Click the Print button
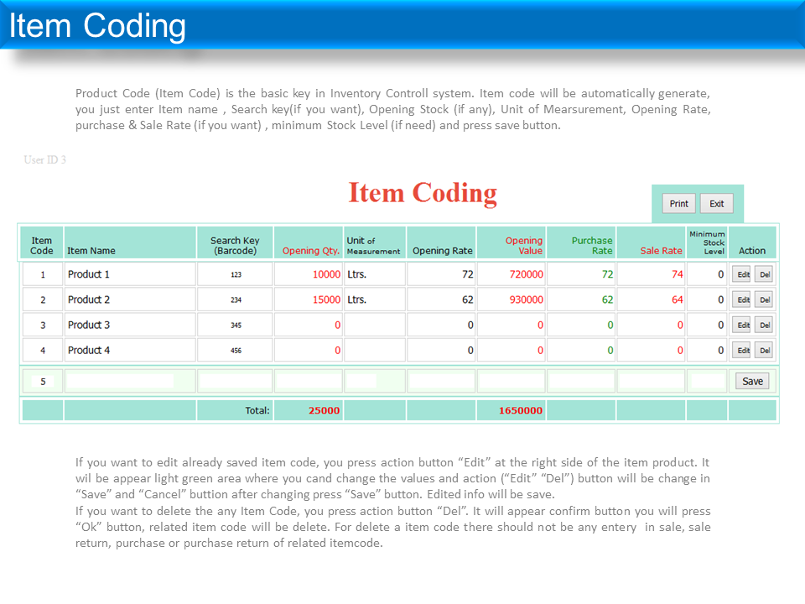This screenshot has width=805, height=604. [x=678, y=204]
